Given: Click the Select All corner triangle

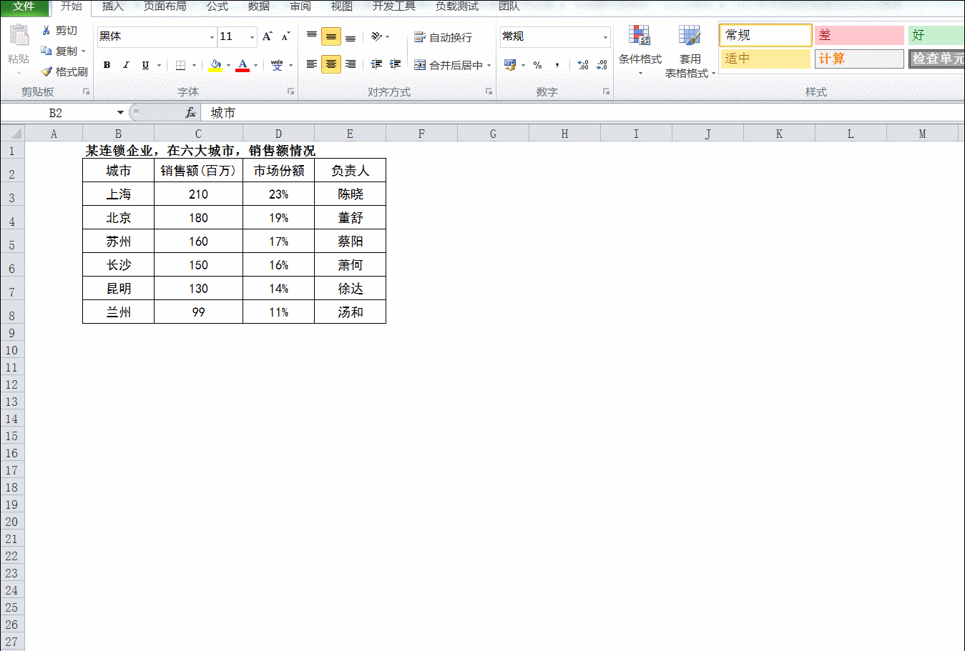Looking at the screenshot, I should [12, 134].
